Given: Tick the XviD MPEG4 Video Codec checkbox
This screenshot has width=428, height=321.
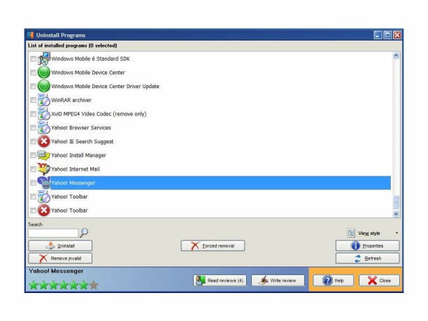Looking at the screenshot, I should (33, 114).
